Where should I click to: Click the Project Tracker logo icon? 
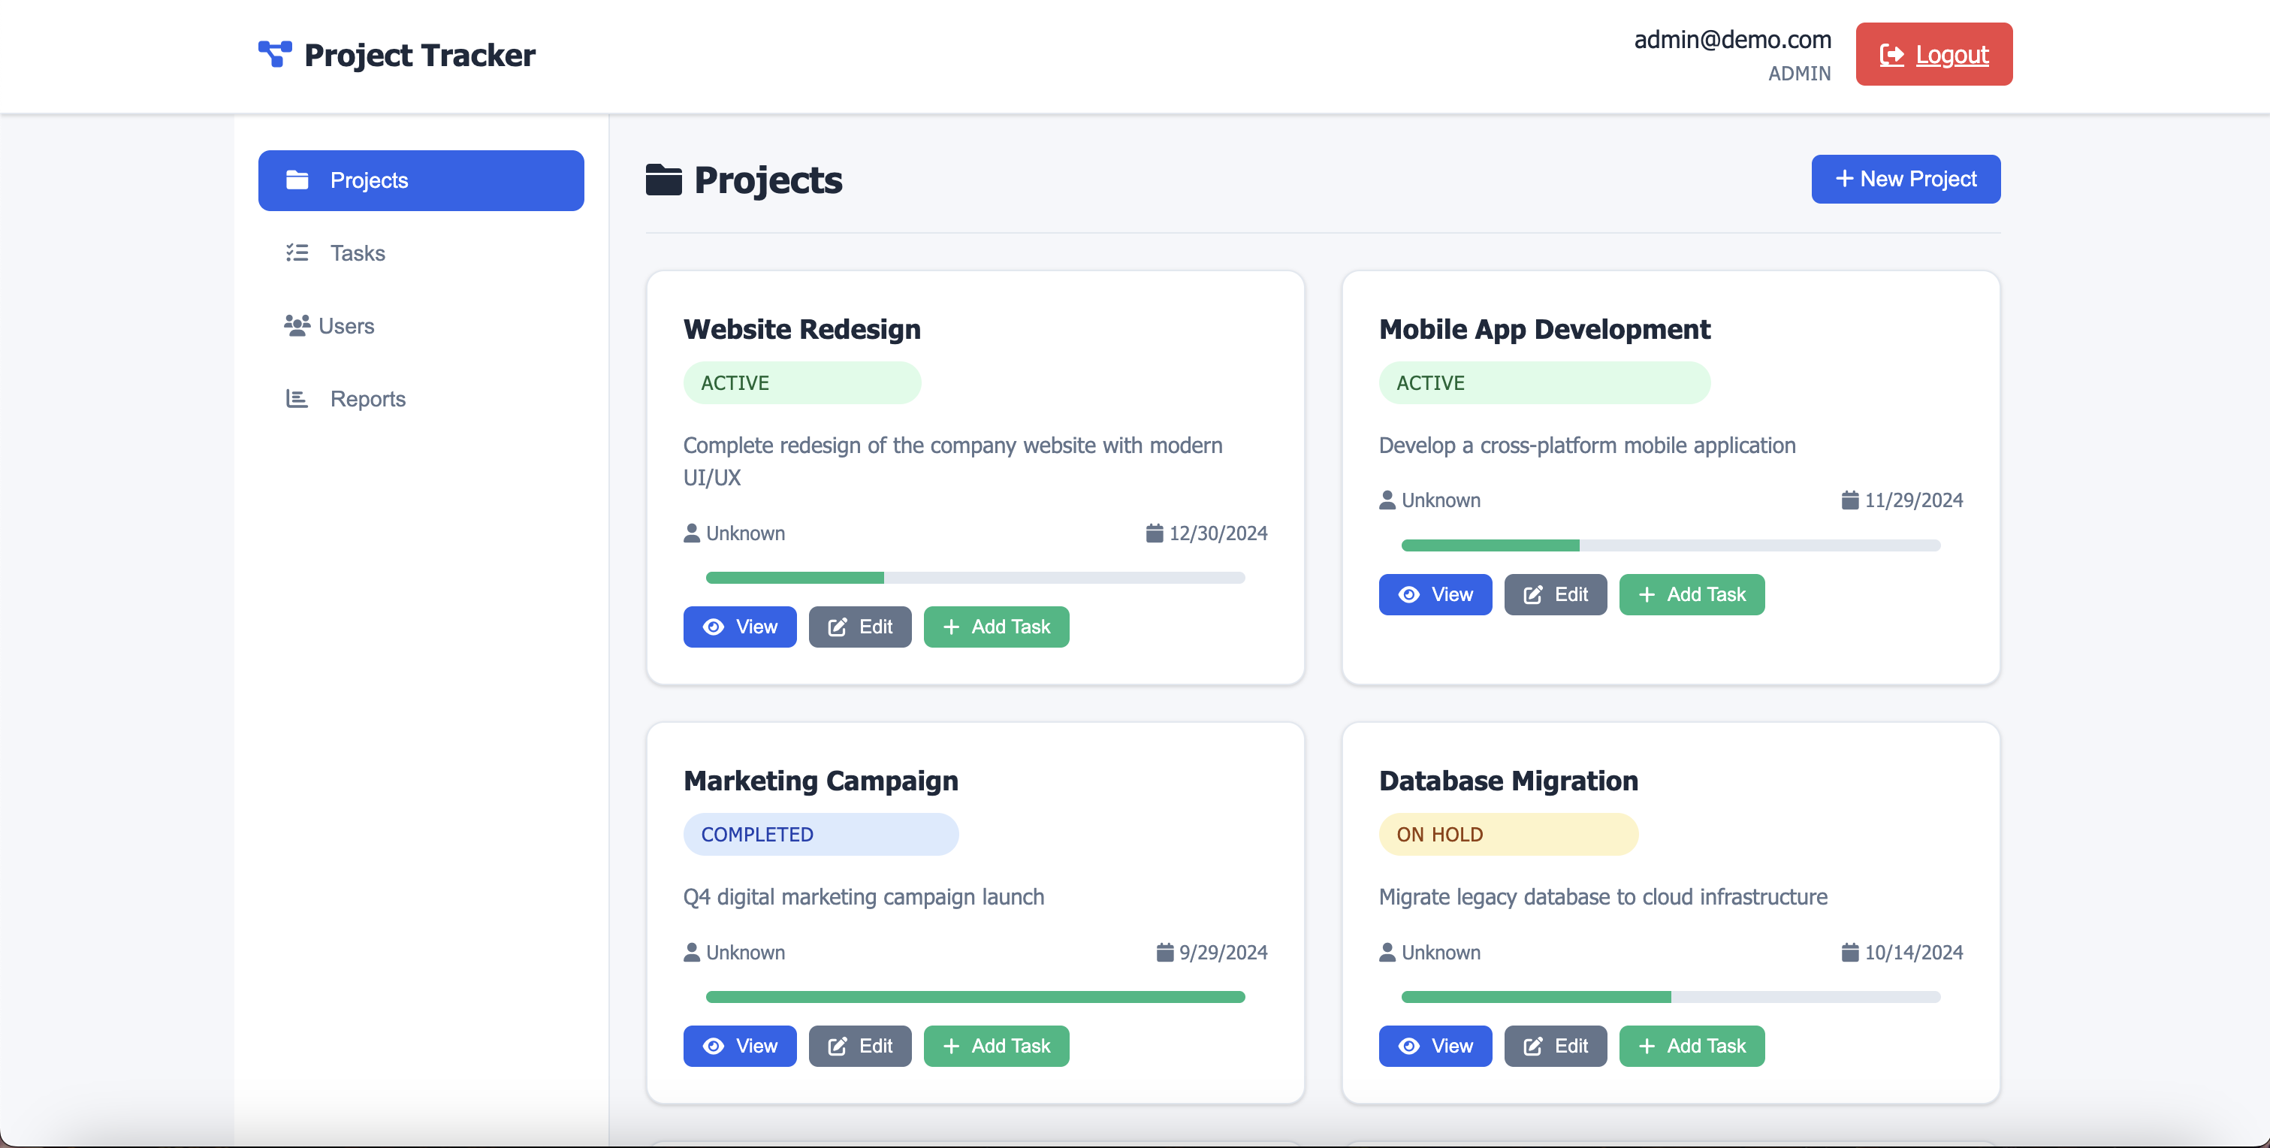pyautogui.click(x=274, y=54)
